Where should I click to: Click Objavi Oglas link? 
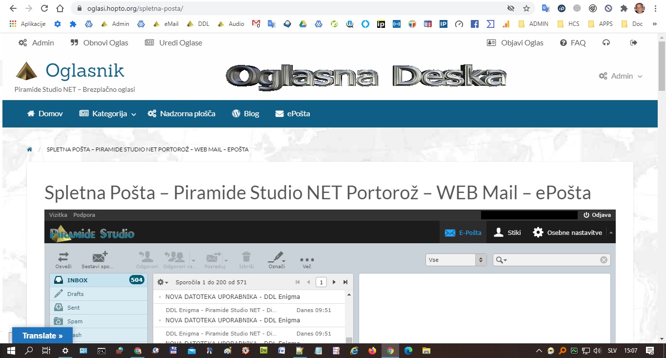coord(515,42)
